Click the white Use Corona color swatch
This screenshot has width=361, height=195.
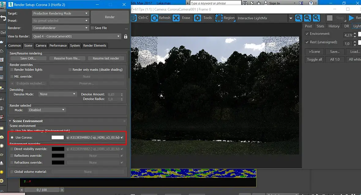[58, 138]
